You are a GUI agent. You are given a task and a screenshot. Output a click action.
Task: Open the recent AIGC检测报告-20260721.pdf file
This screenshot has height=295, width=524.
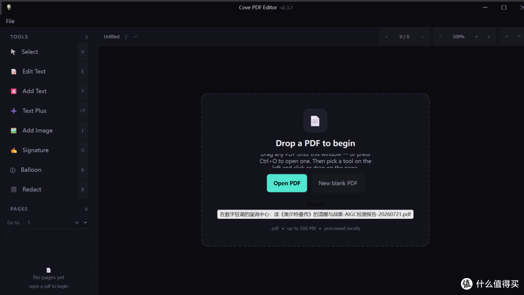click(315, 214)
